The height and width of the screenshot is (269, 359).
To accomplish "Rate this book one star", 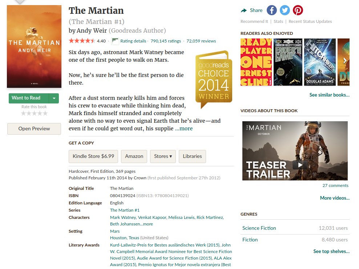I will [x=23, y=113].
